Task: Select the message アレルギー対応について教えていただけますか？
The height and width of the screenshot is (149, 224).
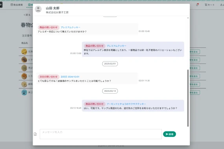Action: 62,31
